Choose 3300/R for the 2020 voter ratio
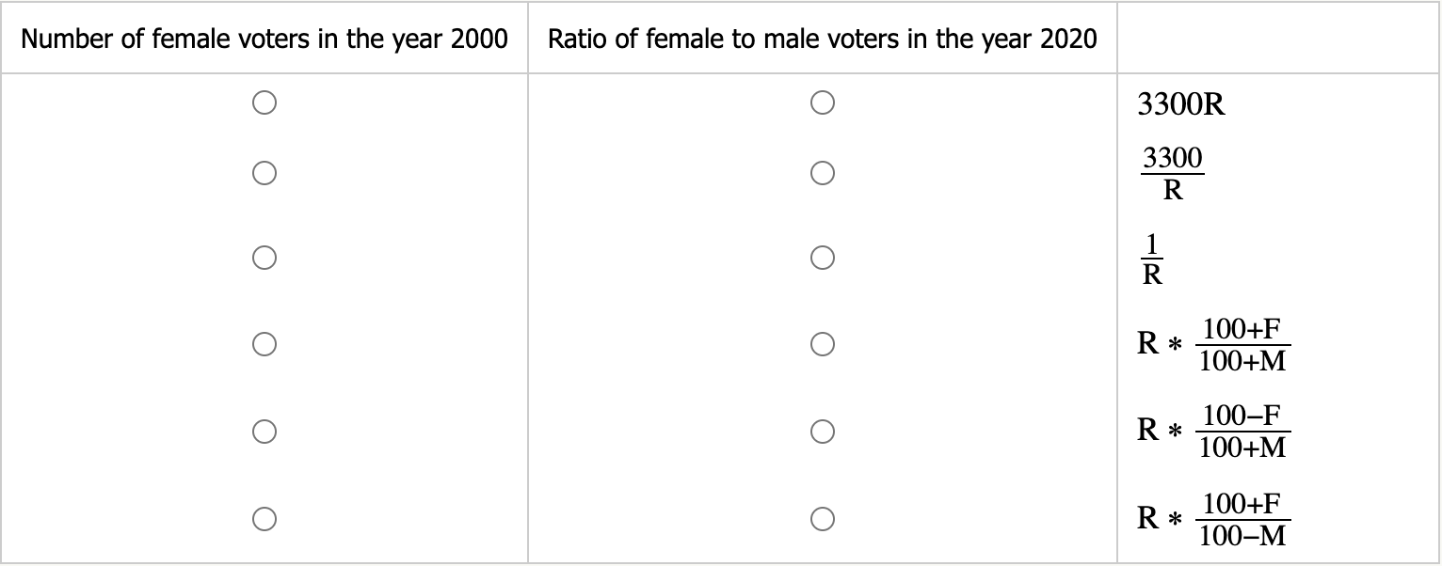 (x=822, y=173)
